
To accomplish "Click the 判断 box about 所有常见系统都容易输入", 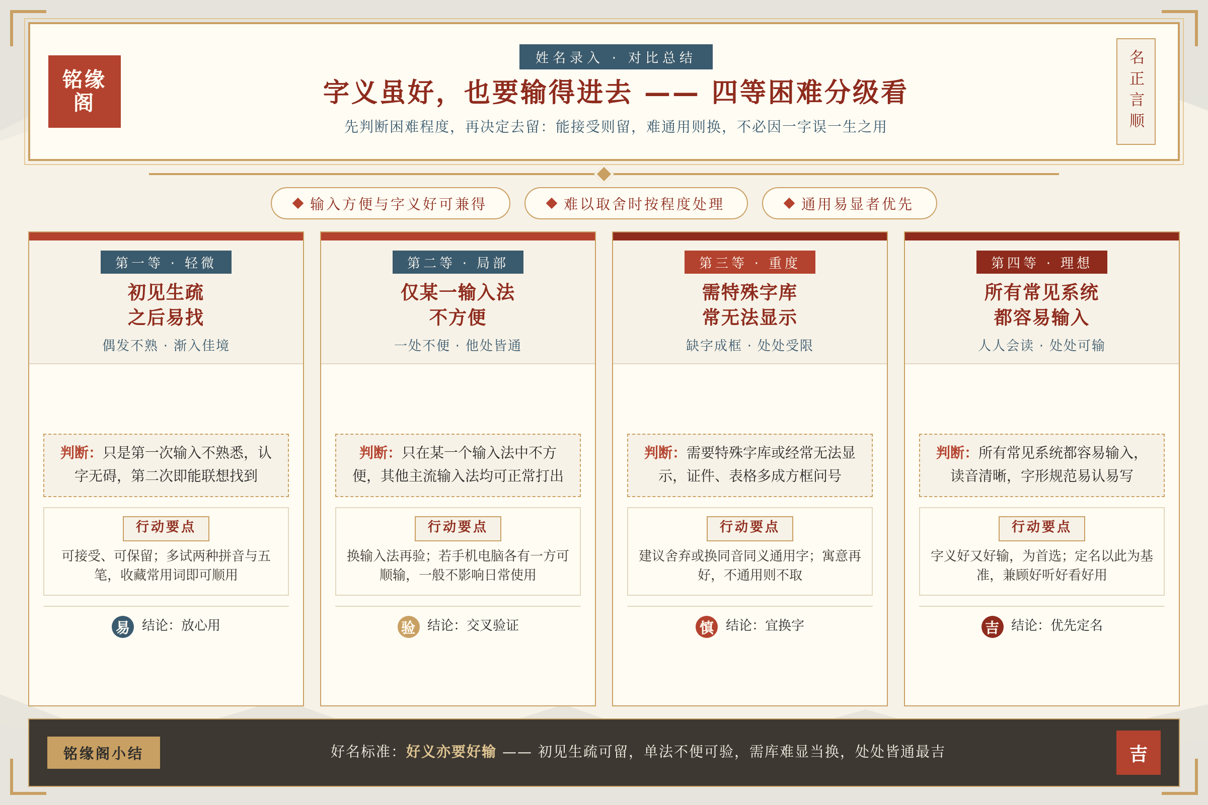I will 1041,465.
